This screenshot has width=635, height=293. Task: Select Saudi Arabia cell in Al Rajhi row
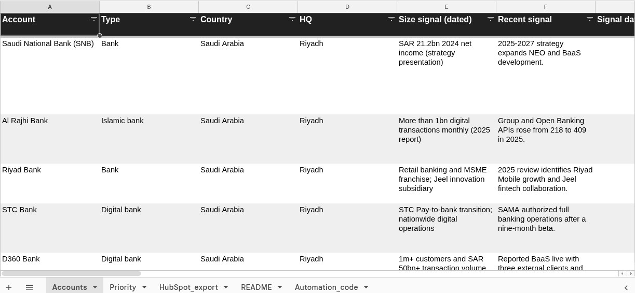pos(248,139)
